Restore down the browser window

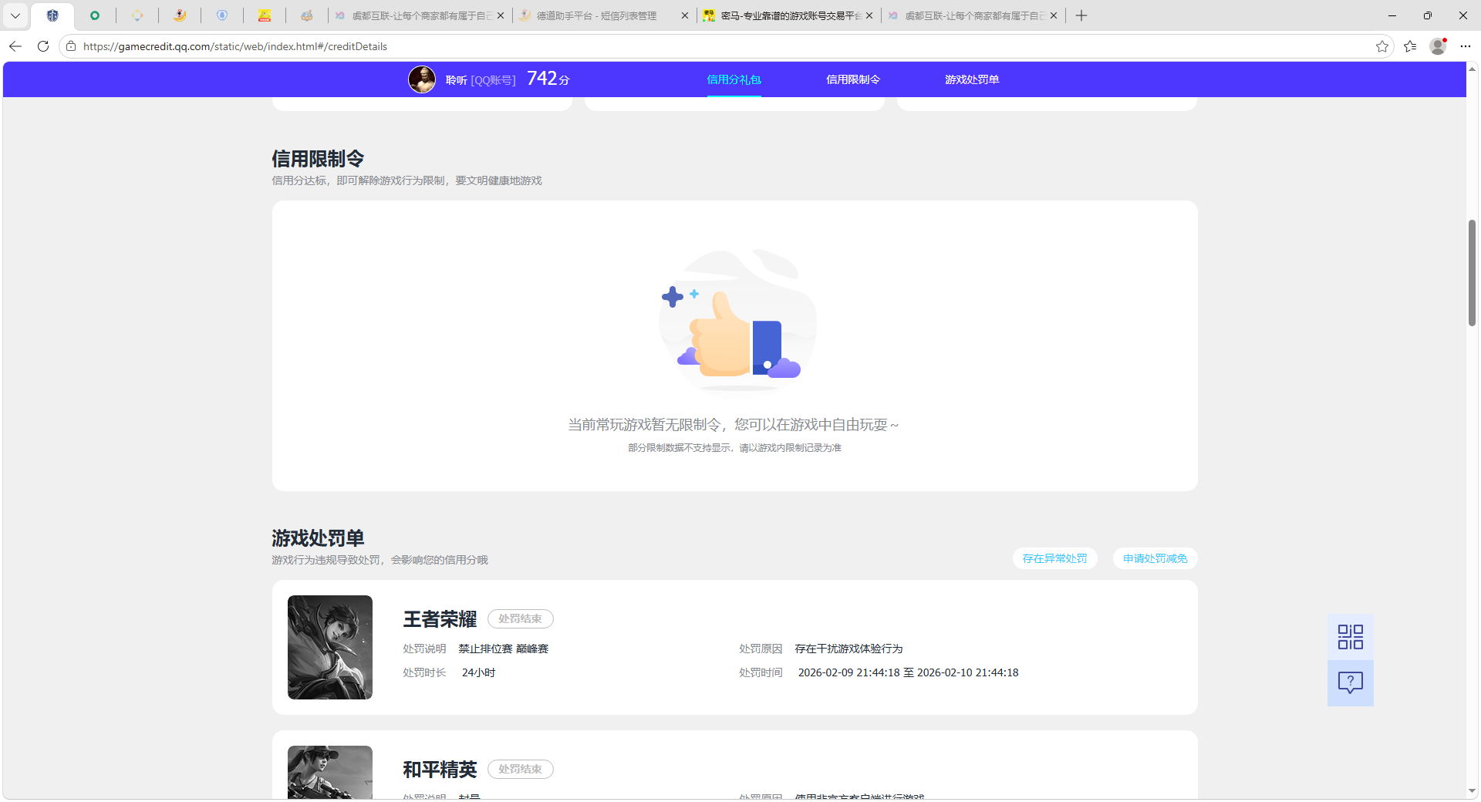pos(1427,15)
